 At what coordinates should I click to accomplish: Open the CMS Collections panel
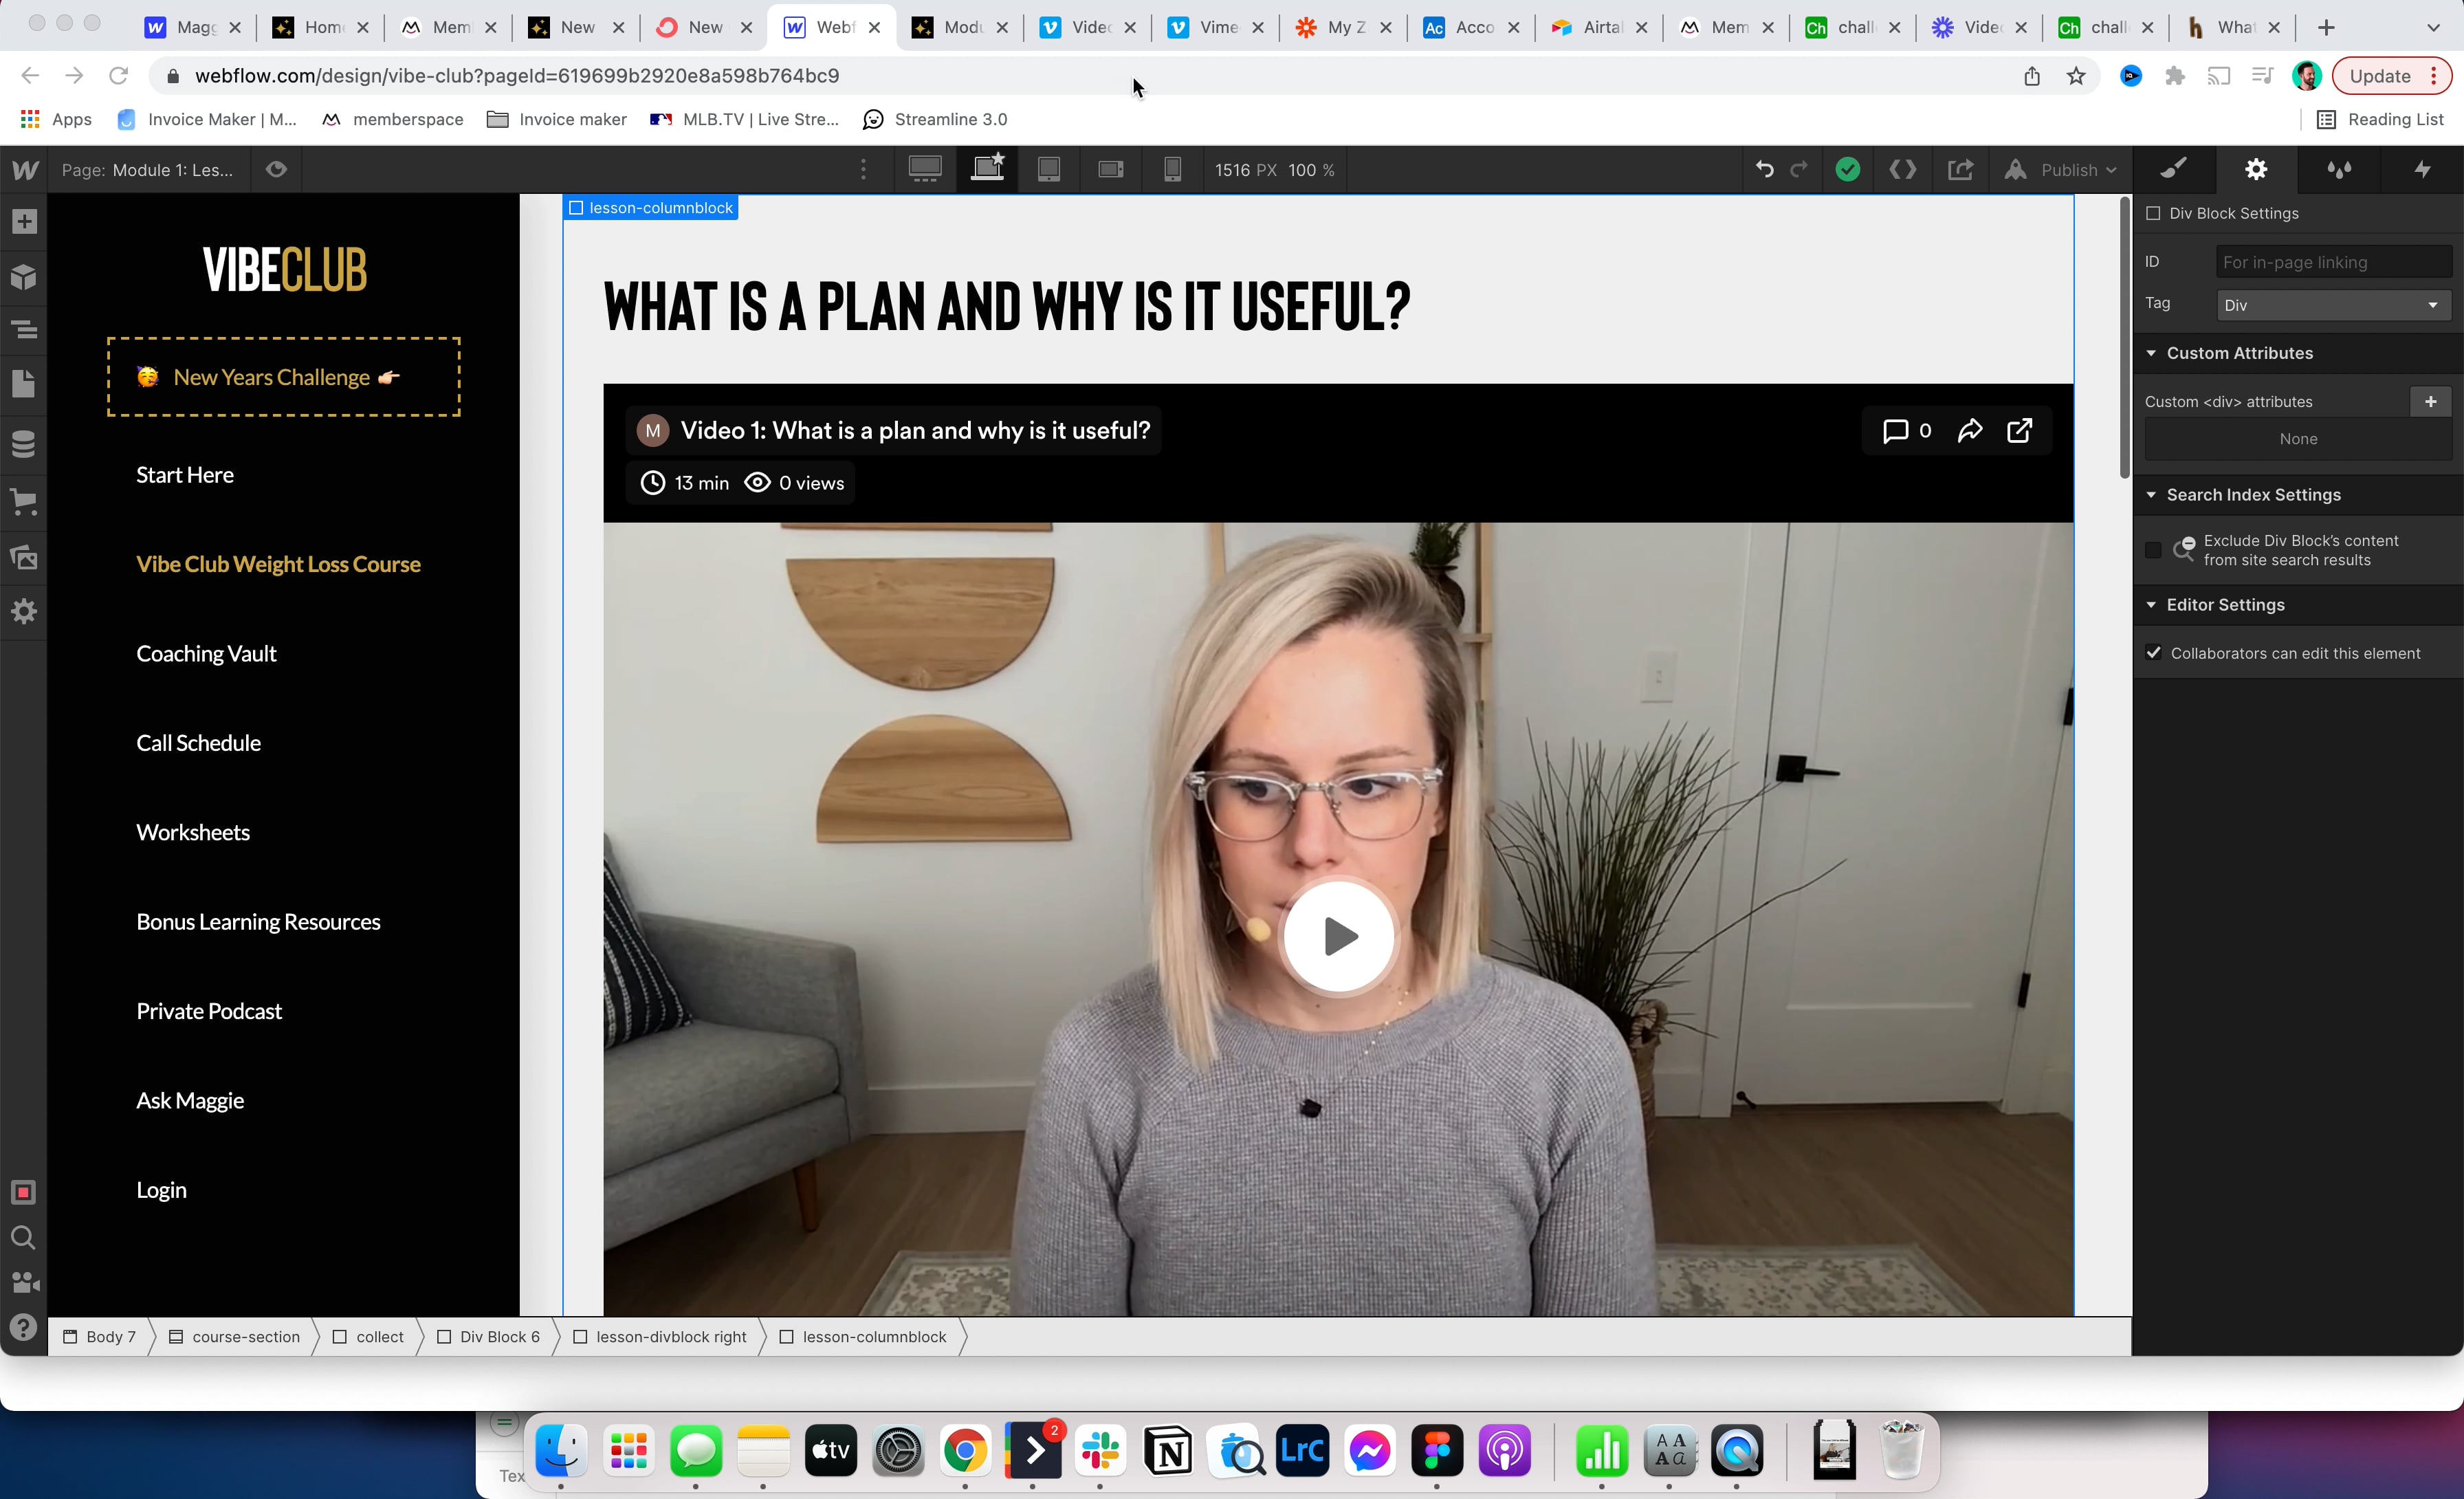pyautogui.click(x=24, y=444)
